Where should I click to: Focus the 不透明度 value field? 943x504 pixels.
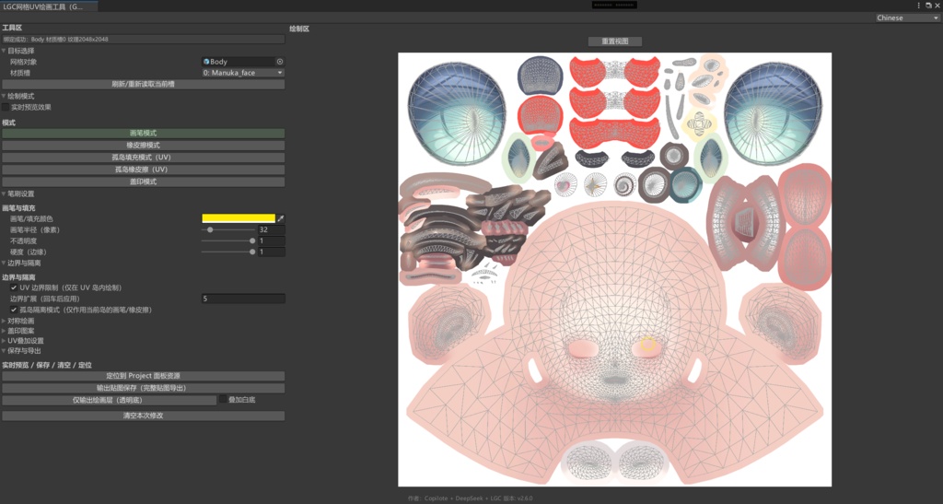click(x=272, y=240)
